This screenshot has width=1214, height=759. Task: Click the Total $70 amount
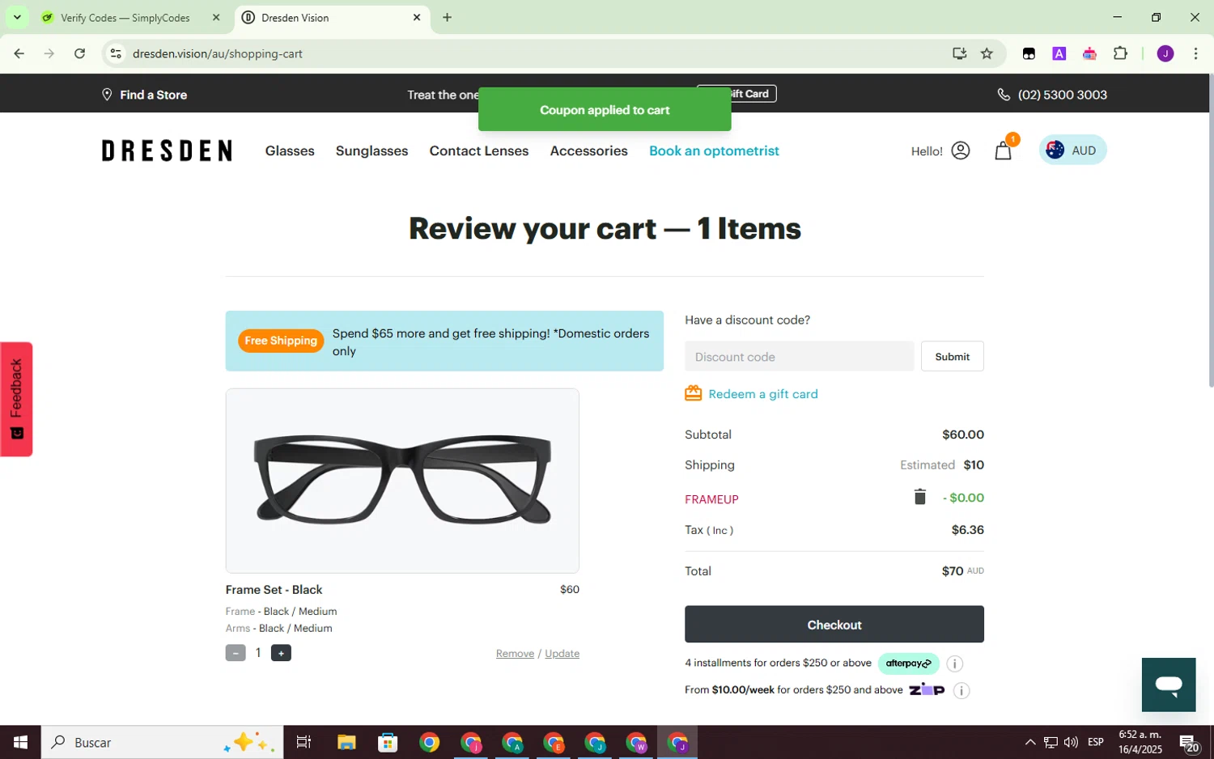click(x=953, y=571)
